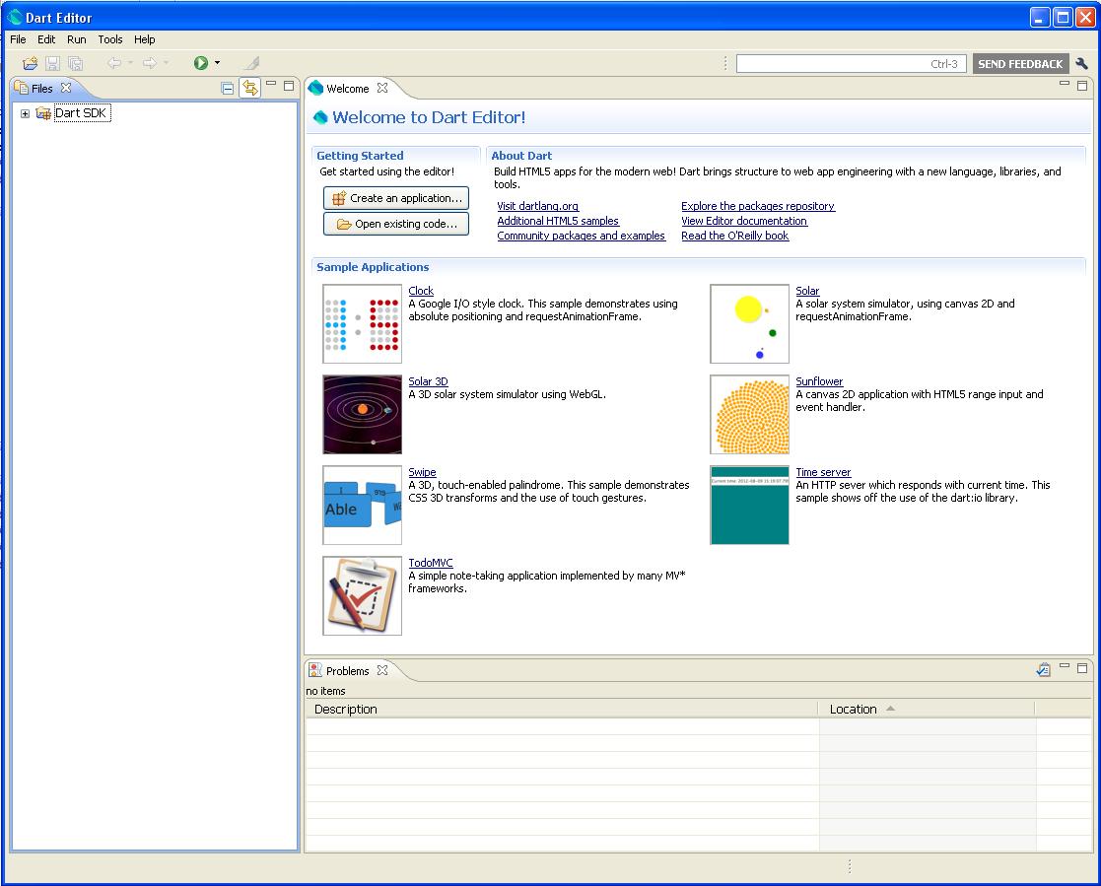Click the Open Folder toolbar icon
The image size is (1101, 886).
31,63
